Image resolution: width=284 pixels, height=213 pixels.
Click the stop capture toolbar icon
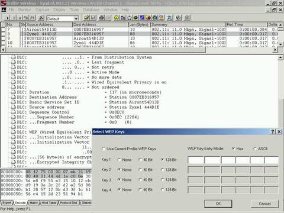click(x=20, y=18)
